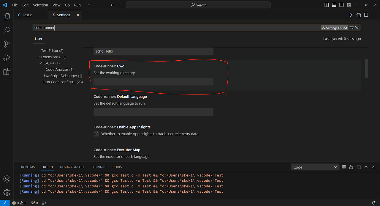Open the View menu
The width and height of the screenshot is (380, 206).
coord(56,5)
